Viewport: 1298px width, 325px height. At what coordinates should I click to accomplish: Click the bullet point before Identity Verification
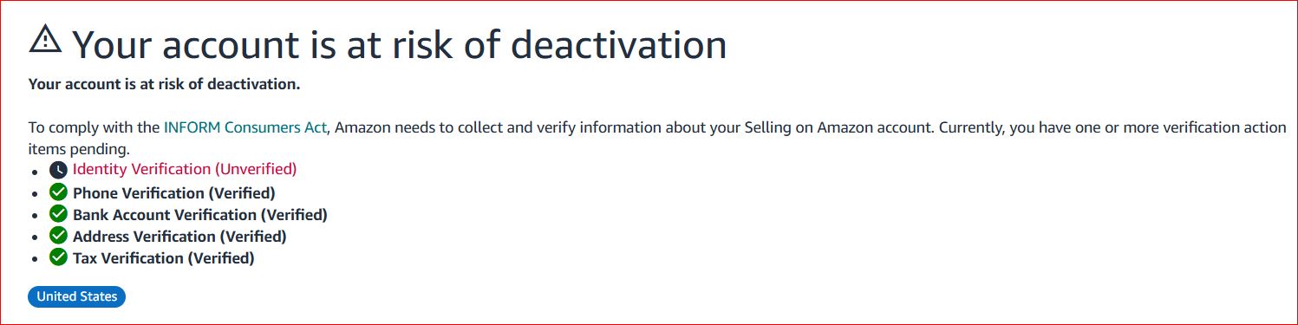(x=35, y=172)
